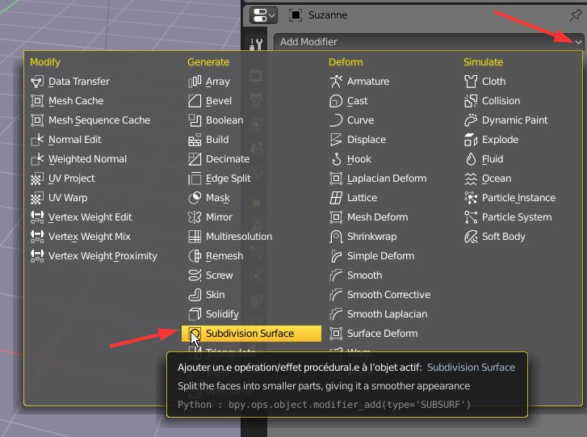587x437 pixels.
Task: Add Vertex Weight Proximity modifier
Action: [94, 256]
